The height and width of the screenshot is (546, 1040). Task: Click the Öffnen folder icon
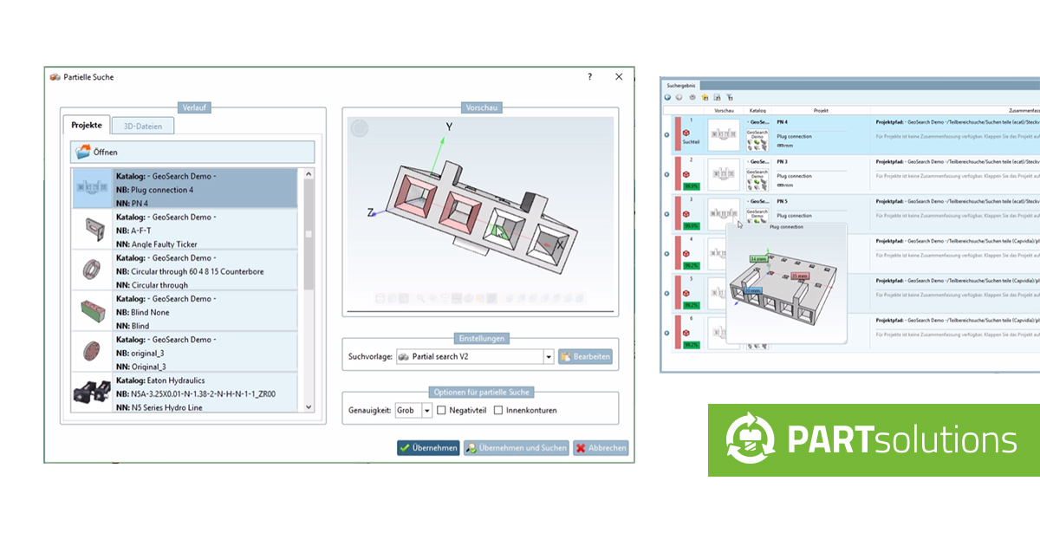(x=83, y=152)
